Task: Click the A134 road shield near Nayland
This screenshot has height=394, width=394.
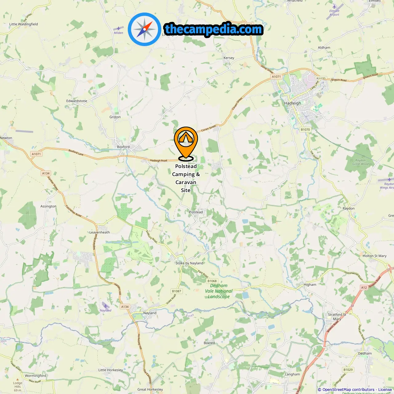Action: [125, 307]
